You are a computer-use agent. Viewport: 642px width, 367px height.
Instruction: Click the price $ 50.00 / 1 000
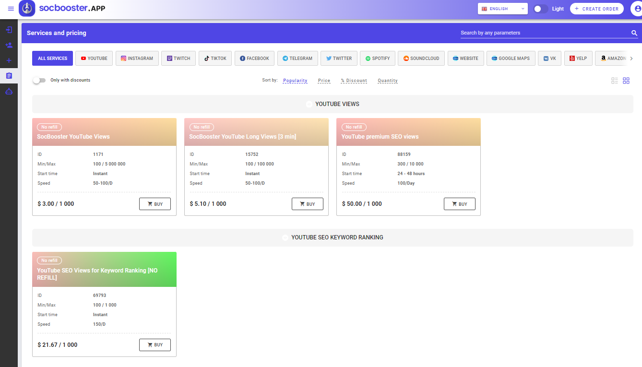click(x=362, y=204)
